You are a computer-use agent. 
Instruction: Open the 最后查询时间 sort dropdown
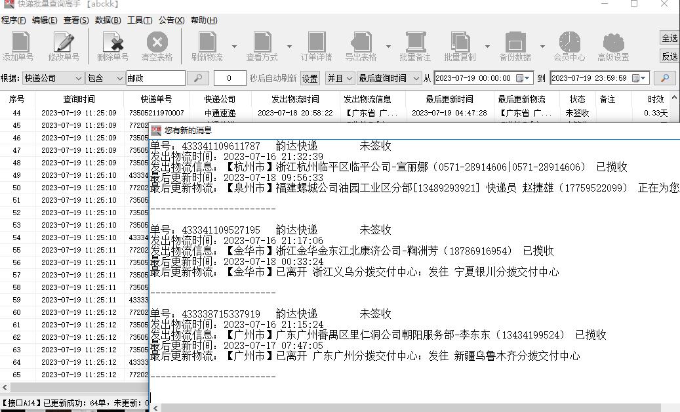pyautogui.click(x=388, y=77)
